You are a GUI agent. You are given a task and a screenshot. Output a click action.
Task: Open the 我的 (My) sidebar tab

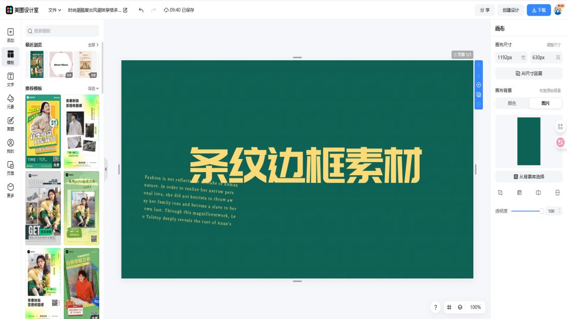[x=11, y=146]
